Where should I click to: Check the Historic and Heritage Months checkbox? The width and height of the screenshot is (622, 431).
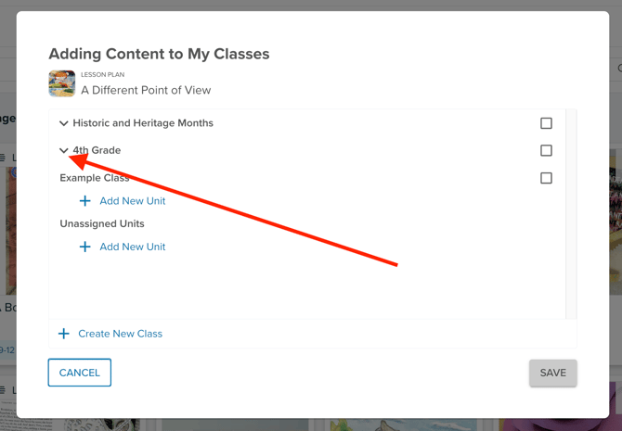pyautogui.click(x=546, y=123)
